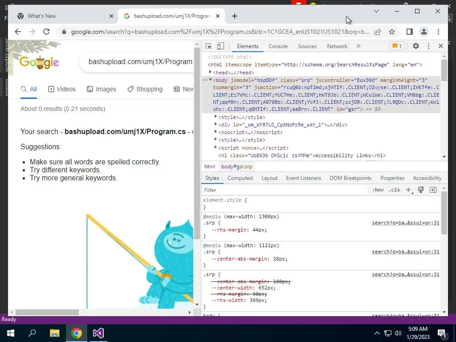Switch to the Network tab

click(x=337, y=46)
